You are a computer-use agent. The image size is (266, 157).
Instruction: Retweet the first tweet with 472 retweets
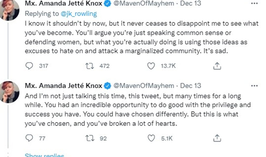(x=90, y=66)
